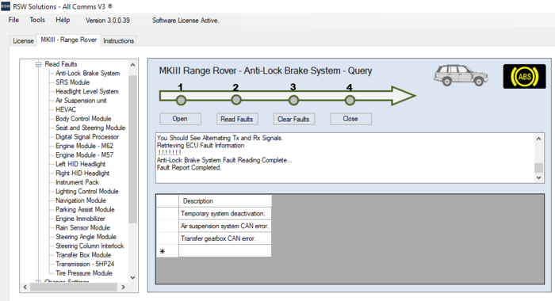Click the empty new-row description cell

coord(225,251)
